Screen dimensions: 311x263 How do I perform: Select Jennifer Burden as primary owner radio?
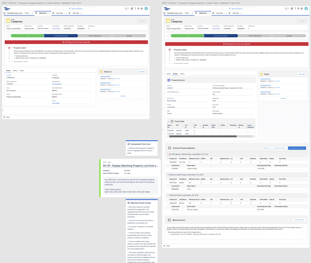[x=169, y=234]
